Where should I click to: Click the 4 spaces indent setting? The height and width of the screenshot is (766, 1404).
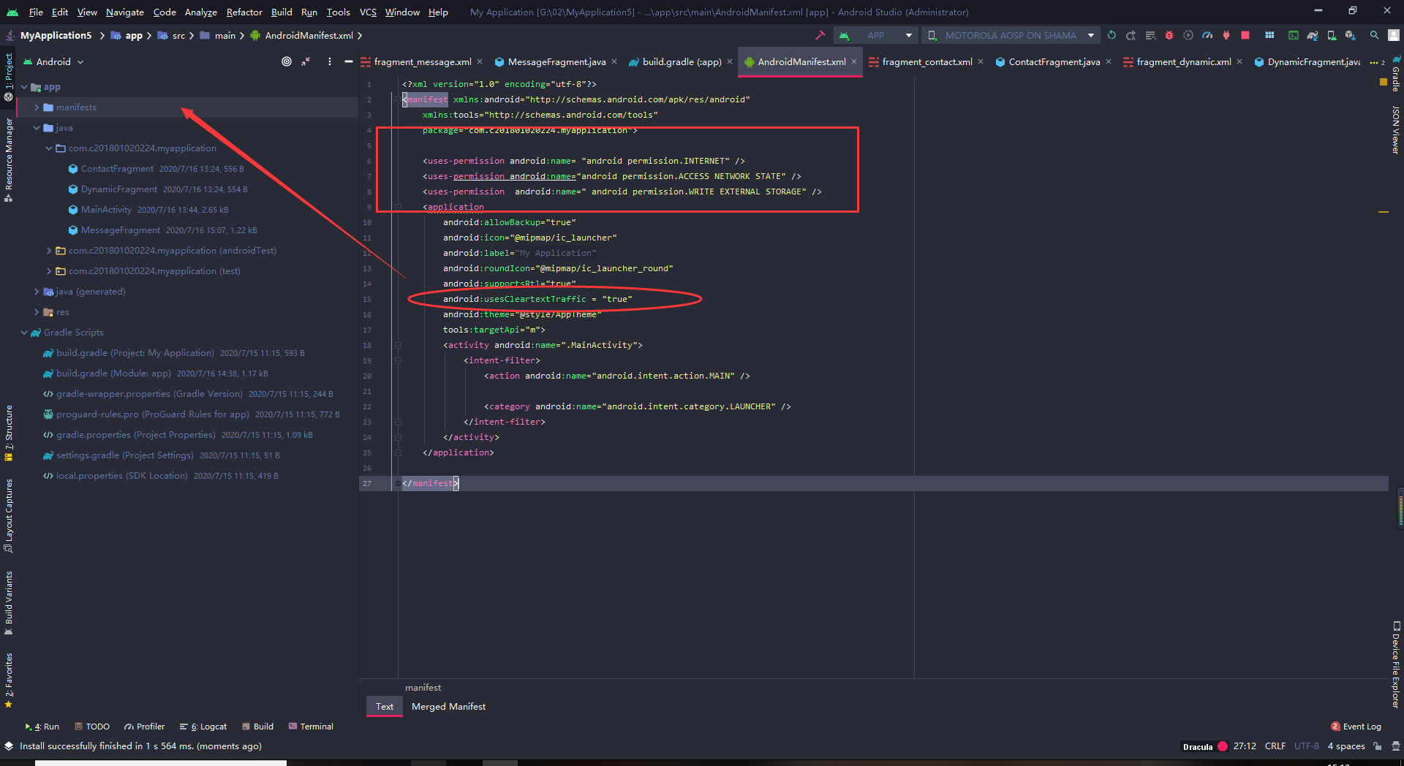(1346, 746)
